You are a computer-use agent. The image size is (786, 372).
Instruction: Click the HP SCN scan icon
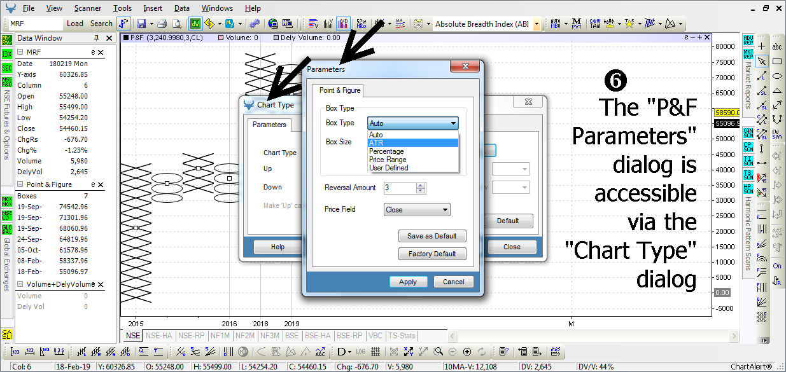(748, 188)
